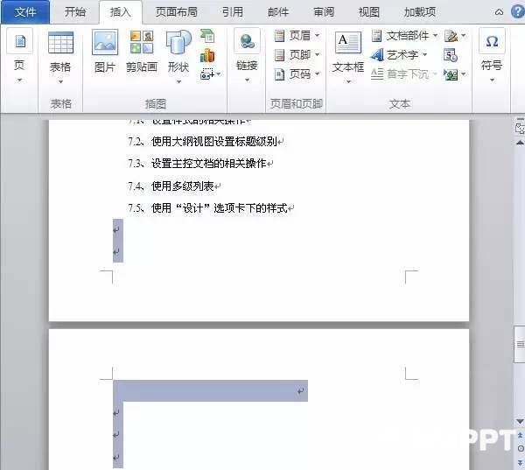Toggle the ruler button above scrollbar
Image resolution: width=525 pixels, height=470 pixels.
click(520, 129)
